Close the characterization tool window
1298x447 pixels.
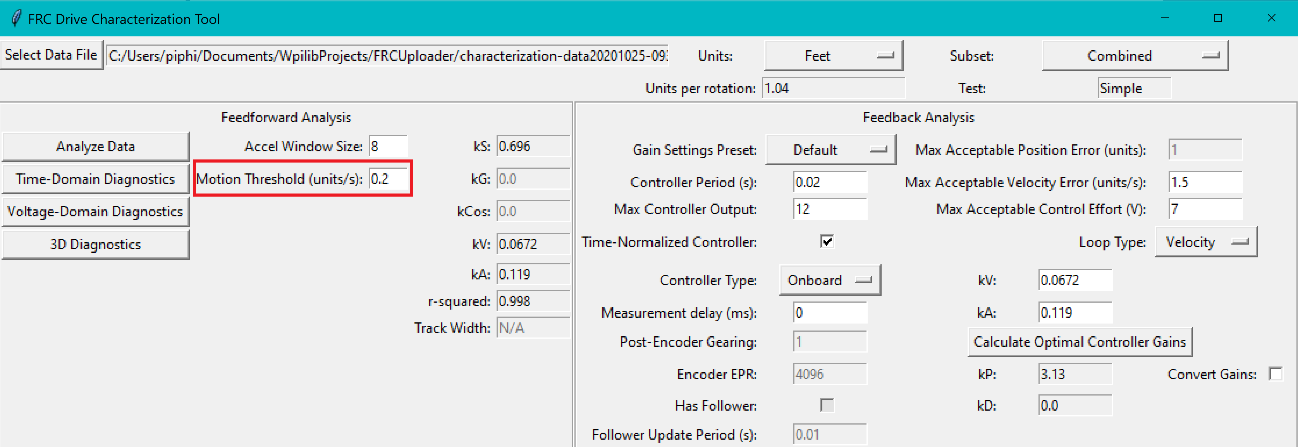1271,18
